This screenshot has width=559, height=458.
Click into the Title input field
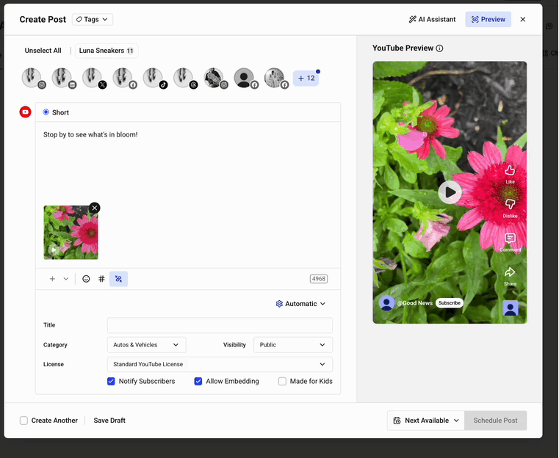(x=220, y=325)
